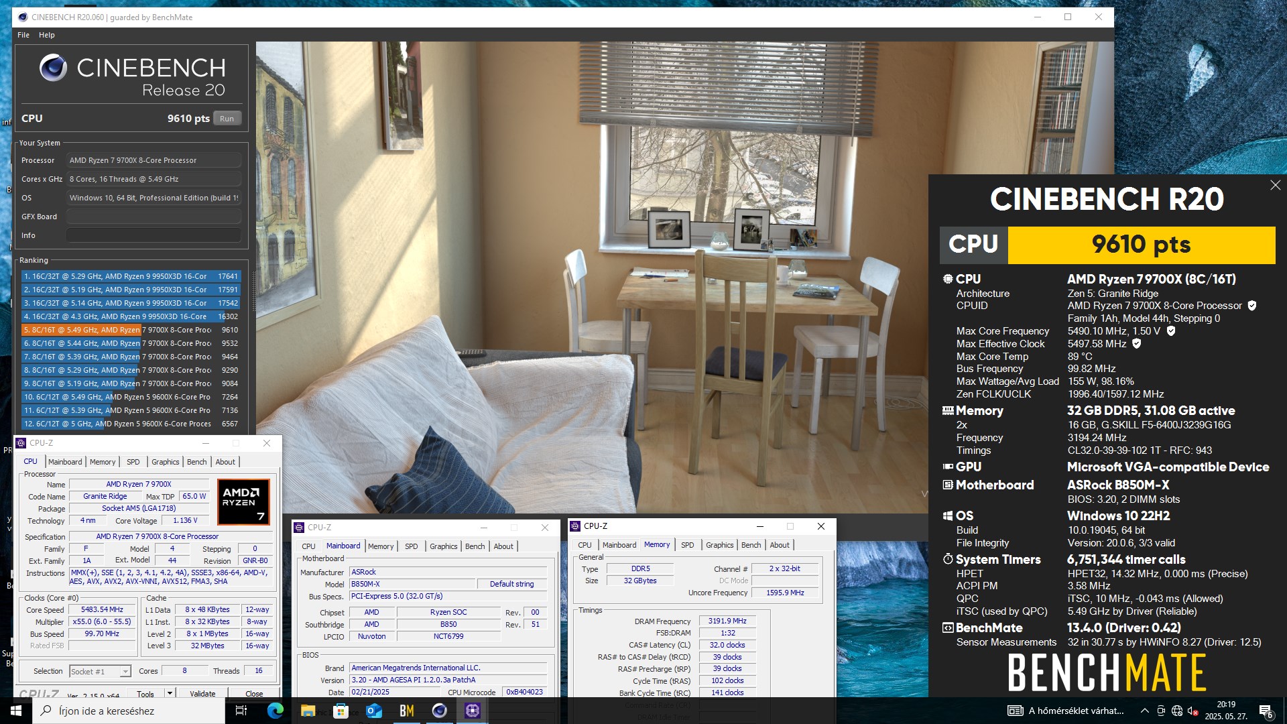Open Outlook from the taskbar
Screen dimensions: 1287x724
(373, 711)
